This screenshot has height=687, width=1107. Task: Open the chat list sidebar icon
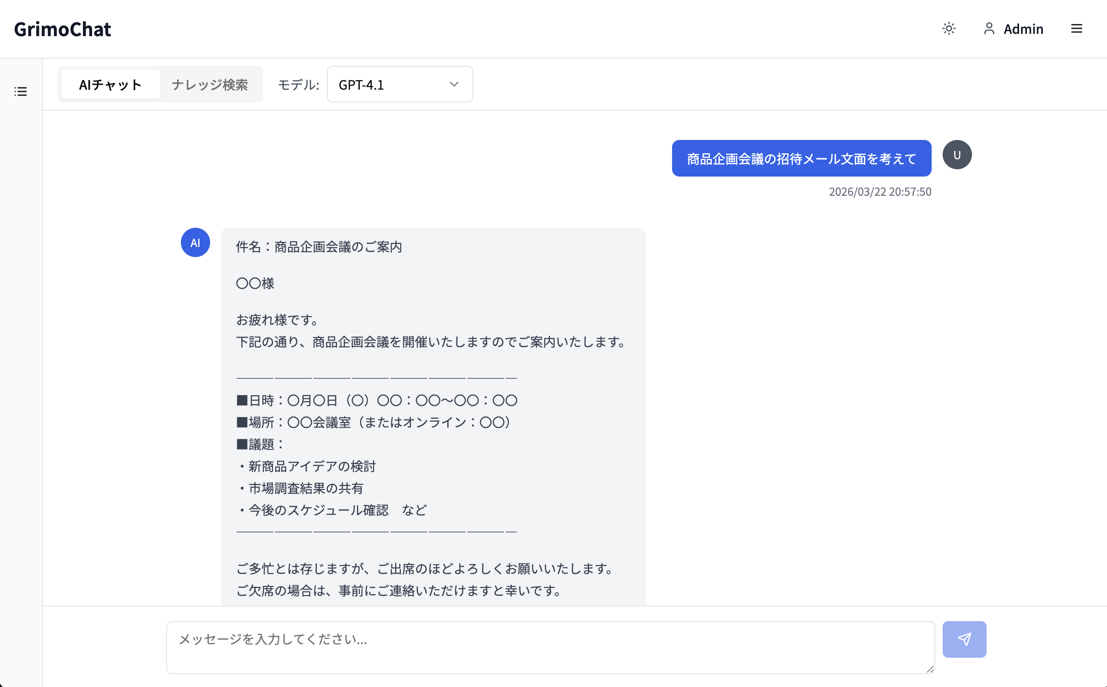click(21, 91)
